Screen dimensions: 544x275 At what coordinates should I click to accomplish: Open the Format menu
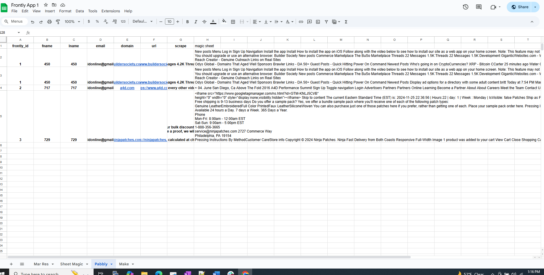pyautogui.click(x=65, y=11)
